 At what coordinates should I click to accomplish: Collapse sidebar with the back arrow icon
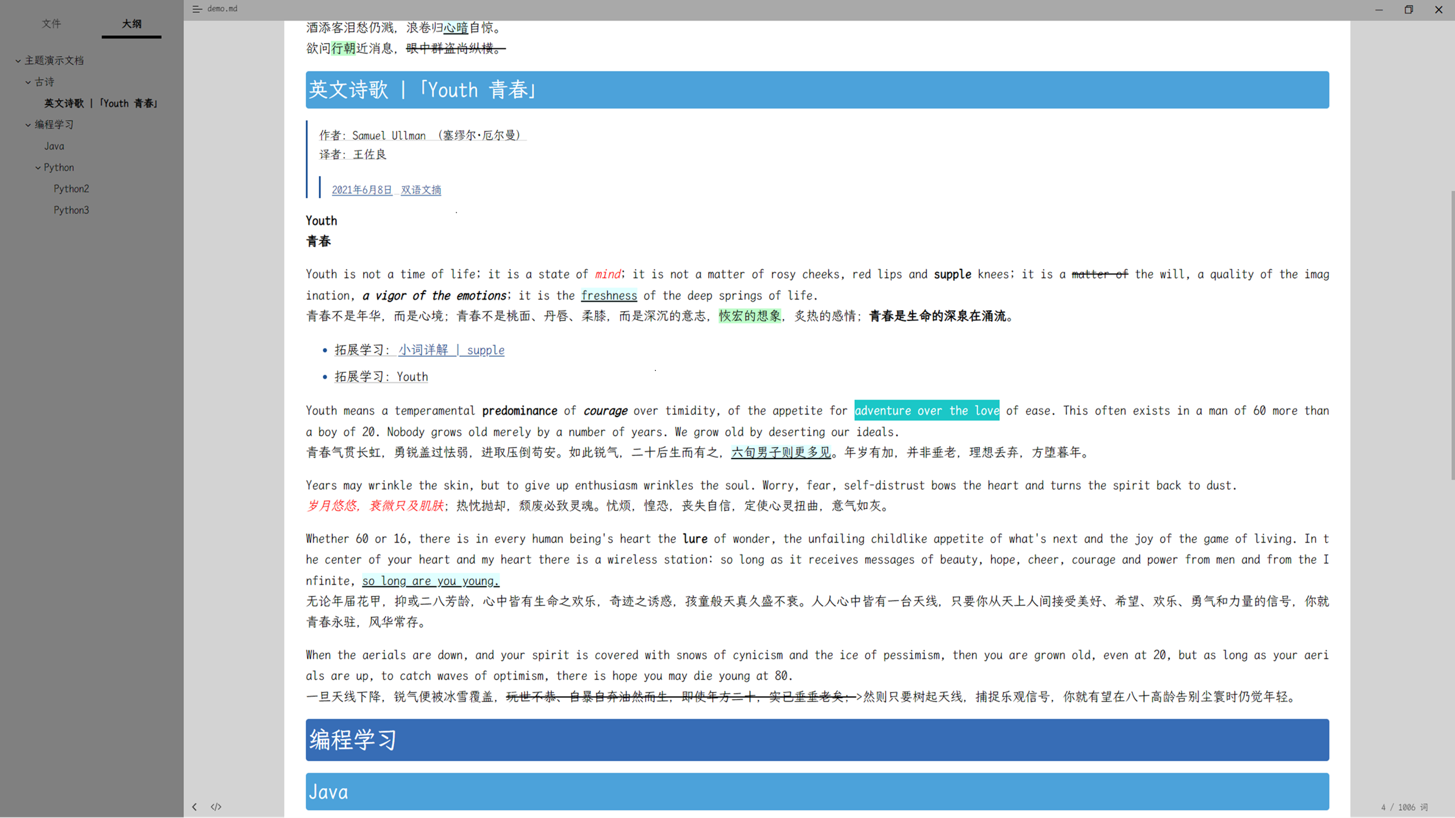[x=194, y=807]
